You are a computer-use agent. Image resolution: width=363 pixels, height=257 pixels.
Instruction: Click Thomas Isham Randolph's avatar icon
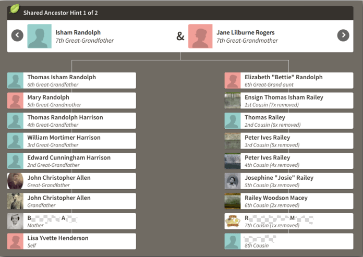pos(15,80)
